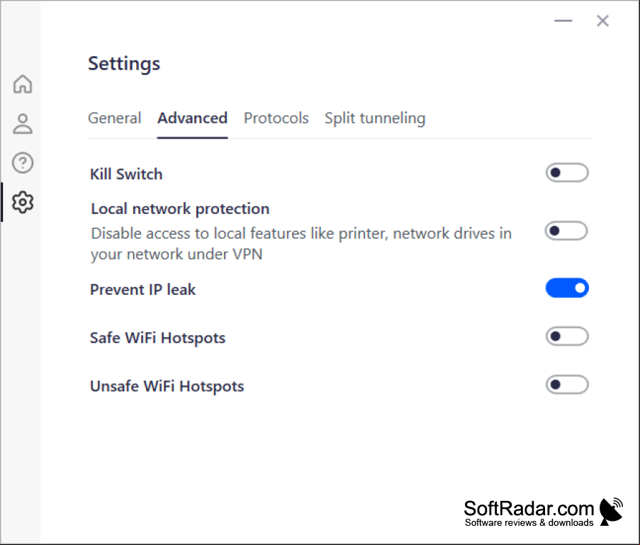The image size is (640, 545).
Task: Go to Split tunneling tab
Action: tap(375, 118)
